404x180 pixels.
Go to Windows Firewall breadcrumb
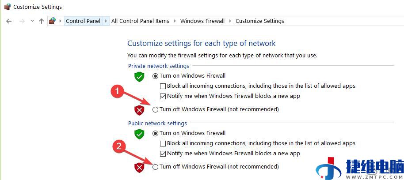(202, 21)
